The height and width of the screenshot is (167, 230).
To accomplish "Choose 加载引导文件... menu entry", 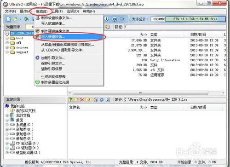I will click(x=69, y=58).
